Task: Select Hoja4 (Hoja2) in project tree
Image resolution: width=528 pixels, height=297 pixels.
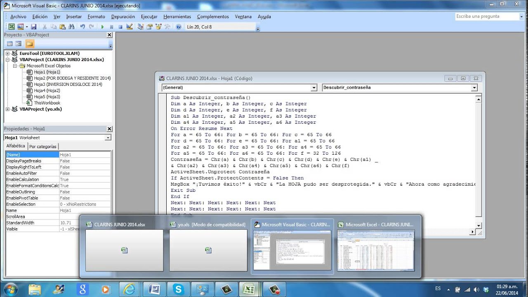Action: pyautogui.click(x=47, y=90)
